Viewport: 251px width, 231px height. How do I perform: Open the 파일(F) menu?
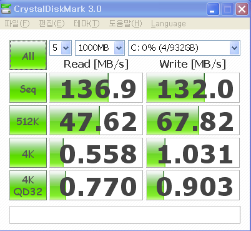tap(17, 24)
